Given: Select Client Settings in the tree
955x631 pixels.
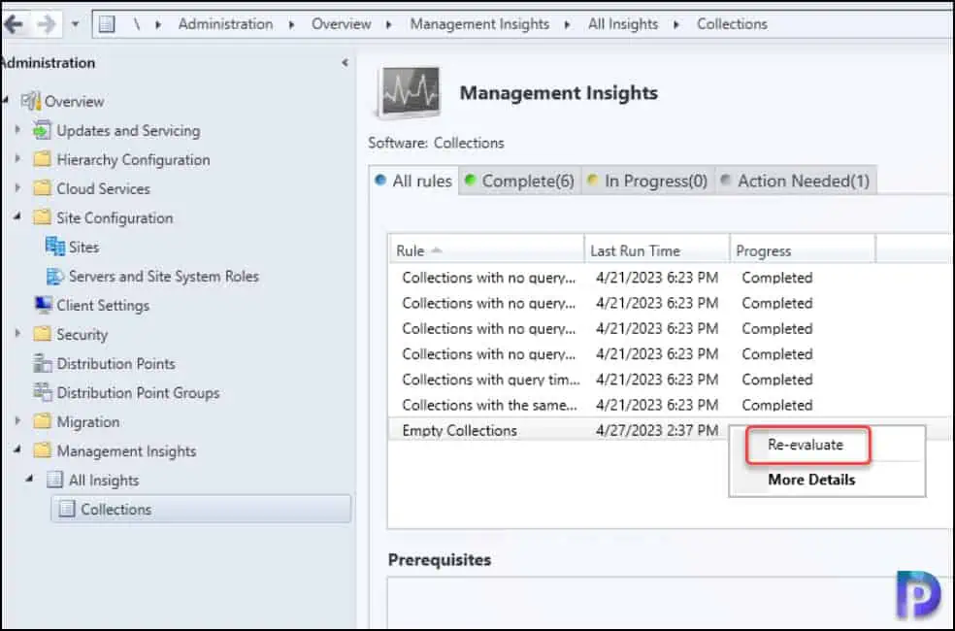Looking at the screenshot, I should pos(103,306).
